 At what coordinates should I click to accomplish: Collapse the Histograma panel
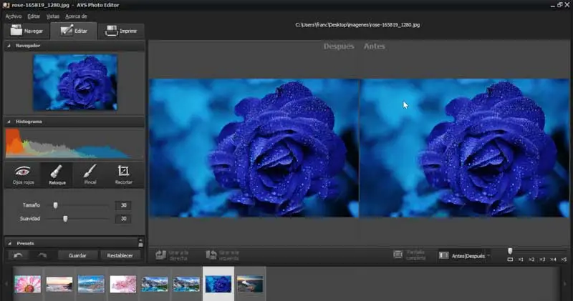click(x=9, y=122)
